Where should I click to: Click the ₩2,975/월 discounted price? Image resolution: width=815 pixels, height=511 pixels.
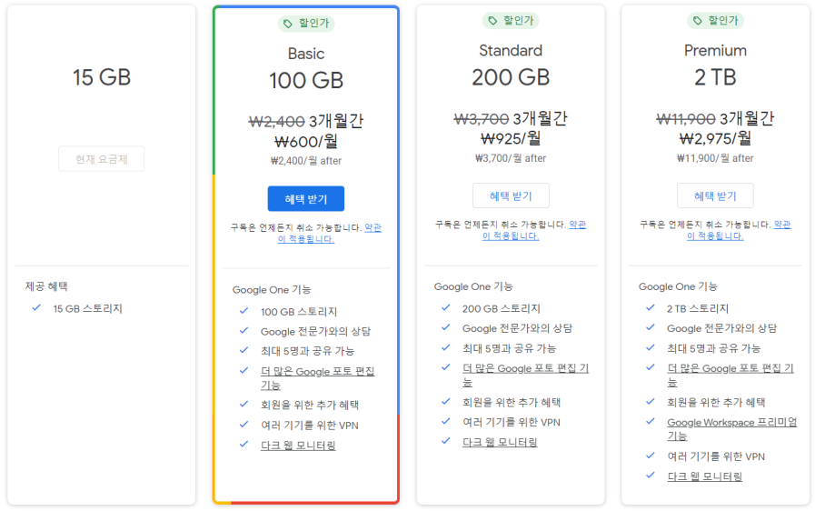(715, 138)
